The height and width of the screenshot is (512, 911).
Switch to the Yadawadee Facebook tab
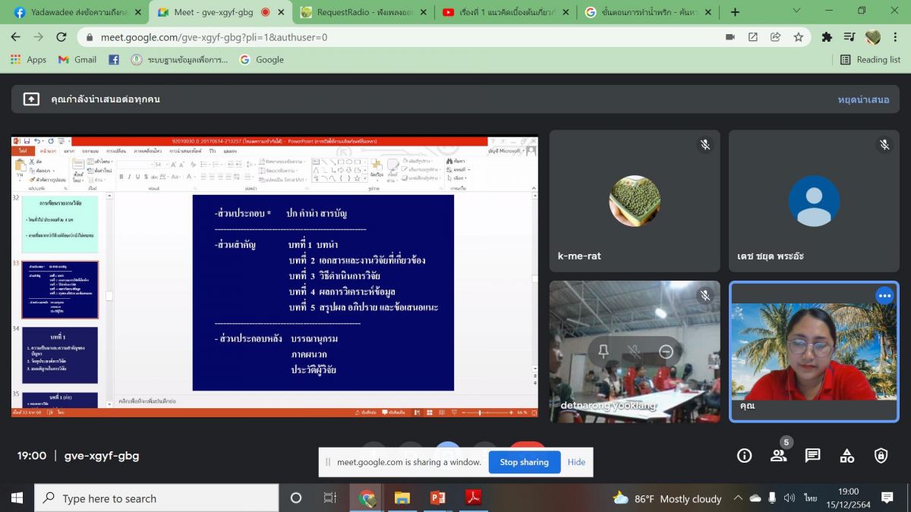[72, 12]
